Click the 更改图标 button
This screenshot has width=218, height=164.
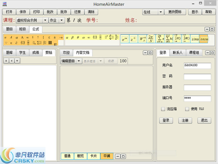[175, 12]
